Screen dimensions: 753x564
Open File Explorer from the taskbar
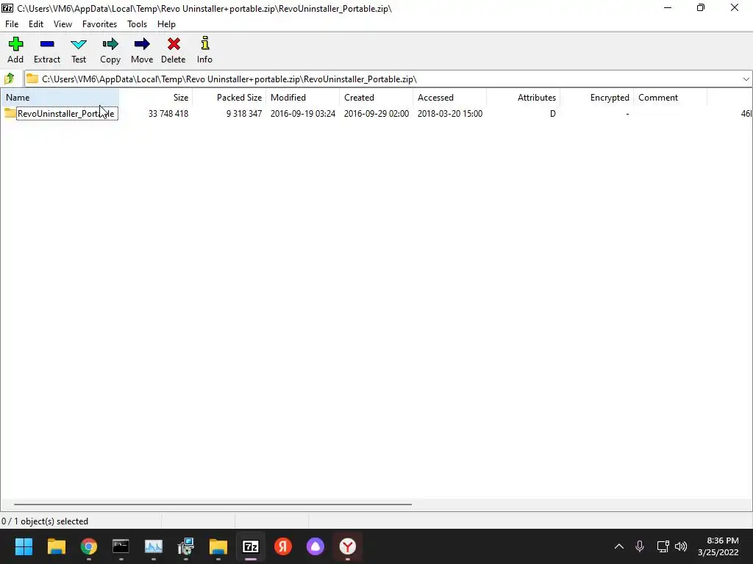(x=56, y=546)
